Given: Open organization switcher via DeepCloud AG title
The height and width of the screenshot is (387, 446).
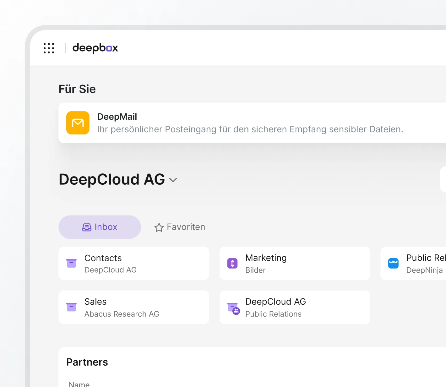Looking at the screenshot, I should [112, 179].
